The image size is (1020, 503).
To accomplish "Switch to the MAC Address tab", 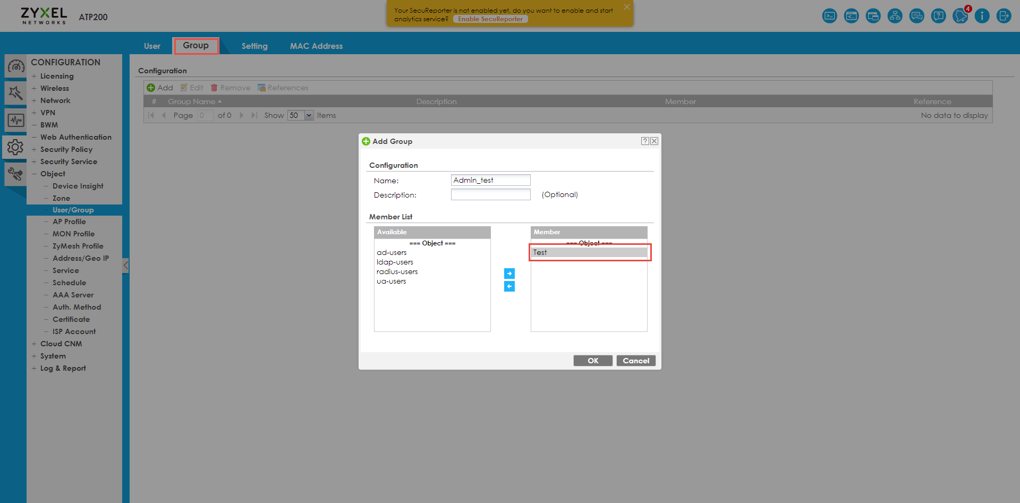I will click(316, 46).
